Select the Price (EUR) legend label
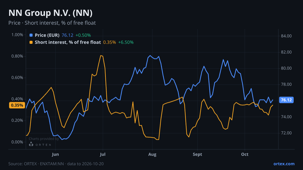 pyautogui.click(x=47, y=35)
